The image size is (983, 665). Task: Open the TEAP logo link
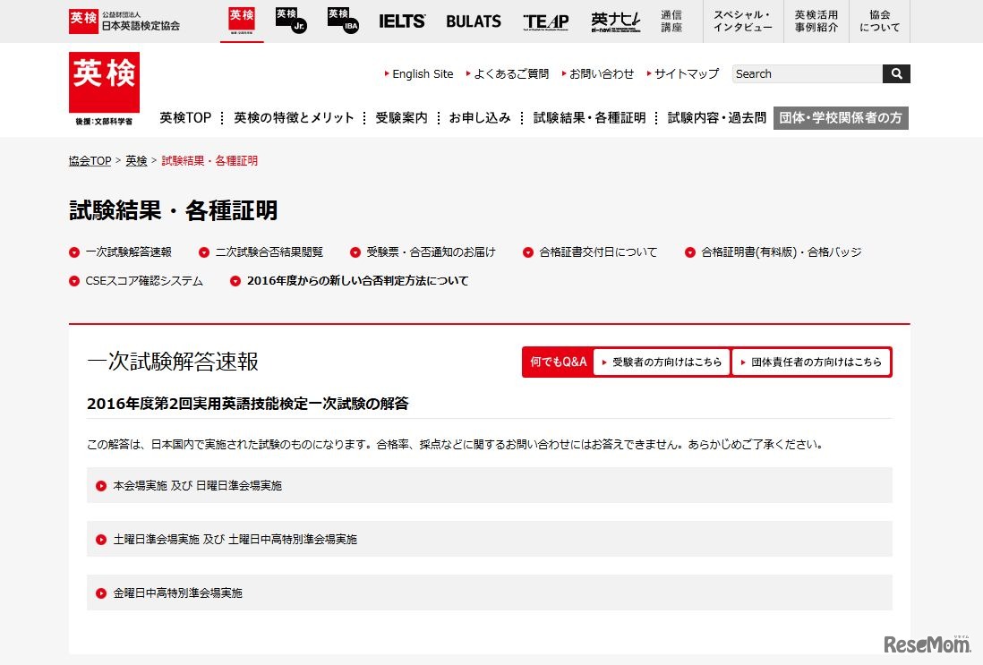tap(546, 22)
